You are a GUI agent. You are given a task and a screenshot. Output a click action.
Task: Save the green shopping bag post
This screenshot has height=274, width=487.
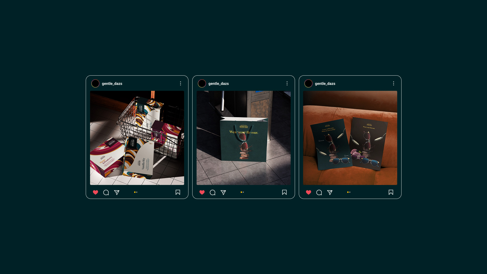pos(284,192)
